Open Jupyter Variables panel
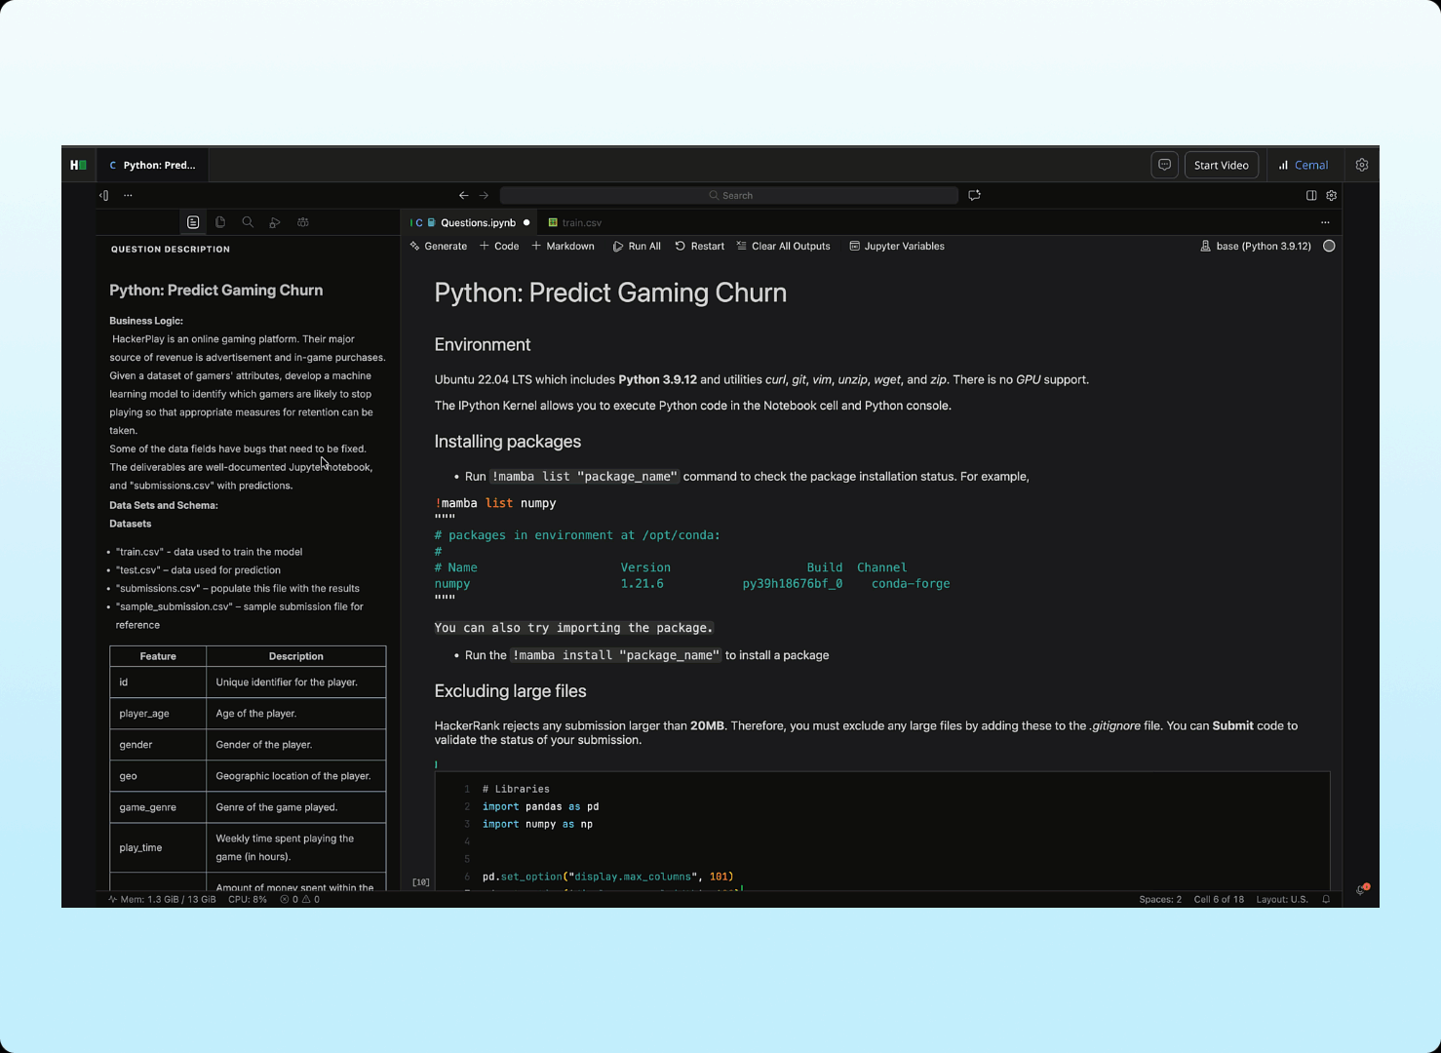The width and height of the screenshot is (1441, 1053). point(897,246)
